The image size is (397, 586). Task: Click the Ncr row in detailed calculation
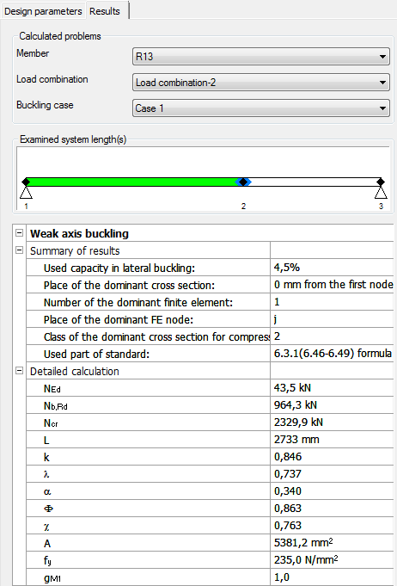(210, 423)
